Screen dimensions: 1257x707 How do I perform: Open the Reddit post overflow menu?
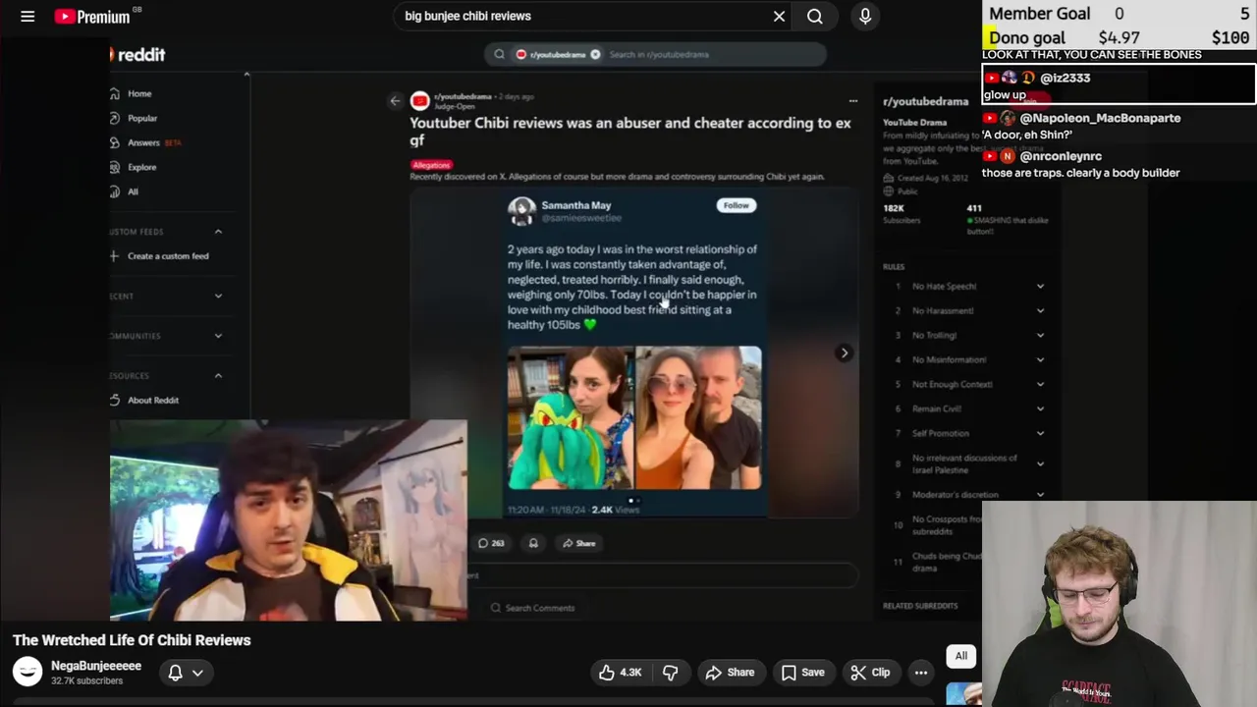click(x=852, y=101)
